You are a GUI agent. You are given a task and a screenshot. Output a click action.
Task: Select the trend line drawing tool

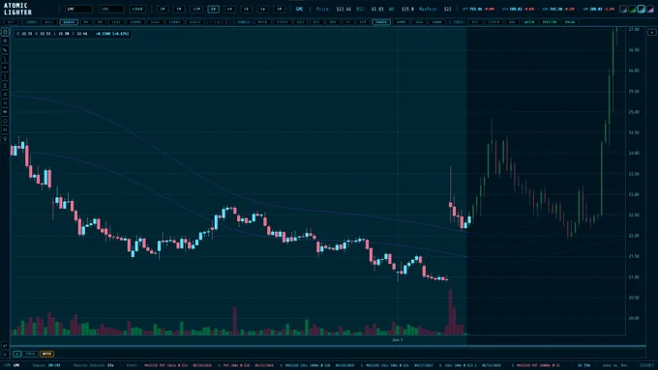point(5,59)
